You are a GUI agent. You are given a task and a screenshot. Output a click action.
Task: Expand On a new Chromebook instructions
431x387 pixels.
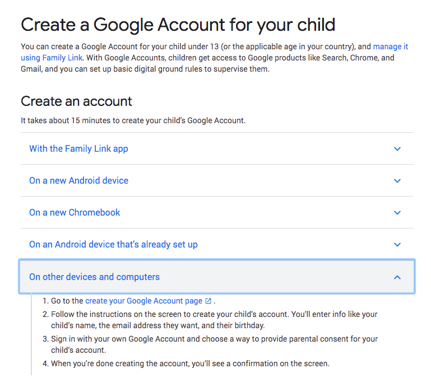pos(75,213)
